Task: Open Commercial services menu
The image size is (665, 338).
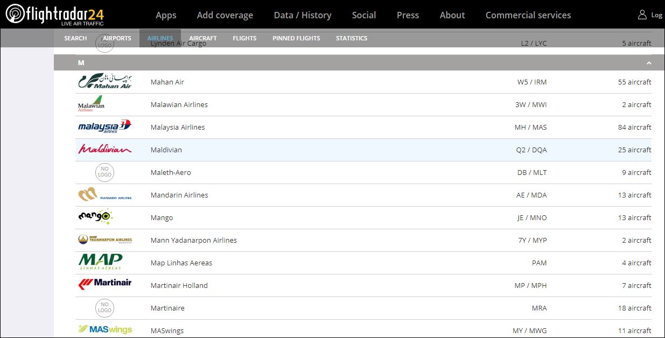Action: click(528, 15)
